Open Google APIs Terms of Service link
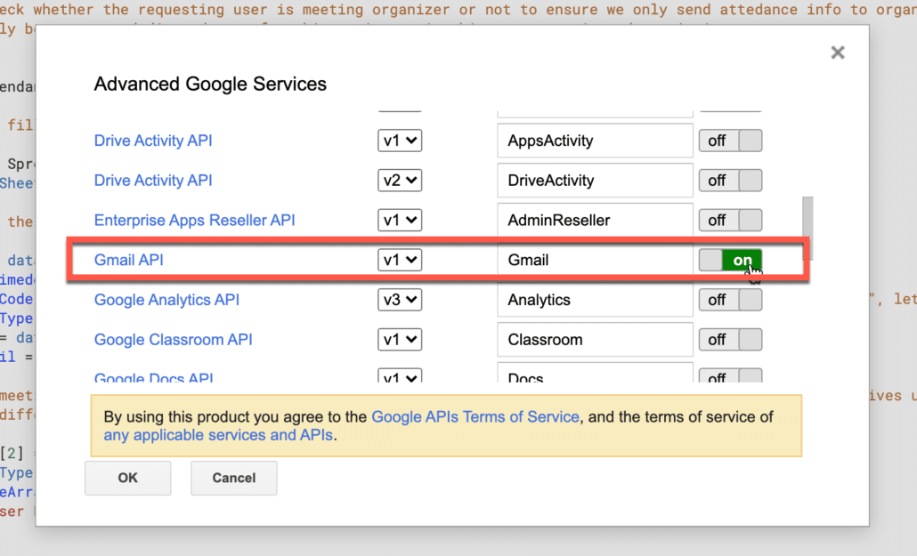Viewport: 917px width, 556px height. pyautogui.click(x=475, y=417)
